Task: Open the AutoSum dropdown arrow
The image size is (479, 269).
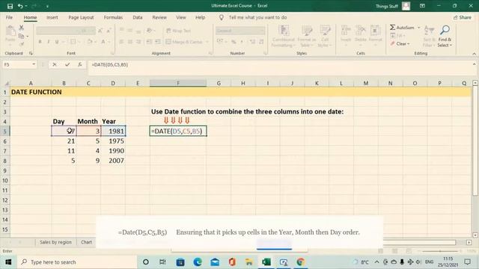Action: click(419, 28)
